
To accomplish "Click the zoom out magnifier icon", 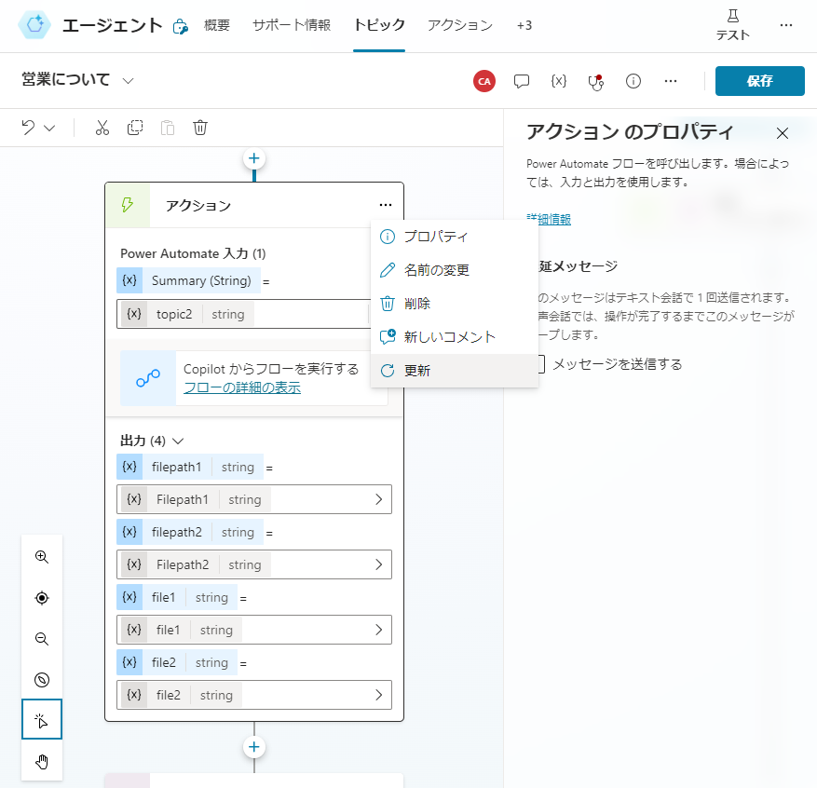I will (42, 639).
